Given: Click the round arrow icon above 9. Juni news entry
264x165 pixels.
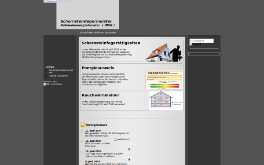Looking at the screenshot, I should 129,159.
